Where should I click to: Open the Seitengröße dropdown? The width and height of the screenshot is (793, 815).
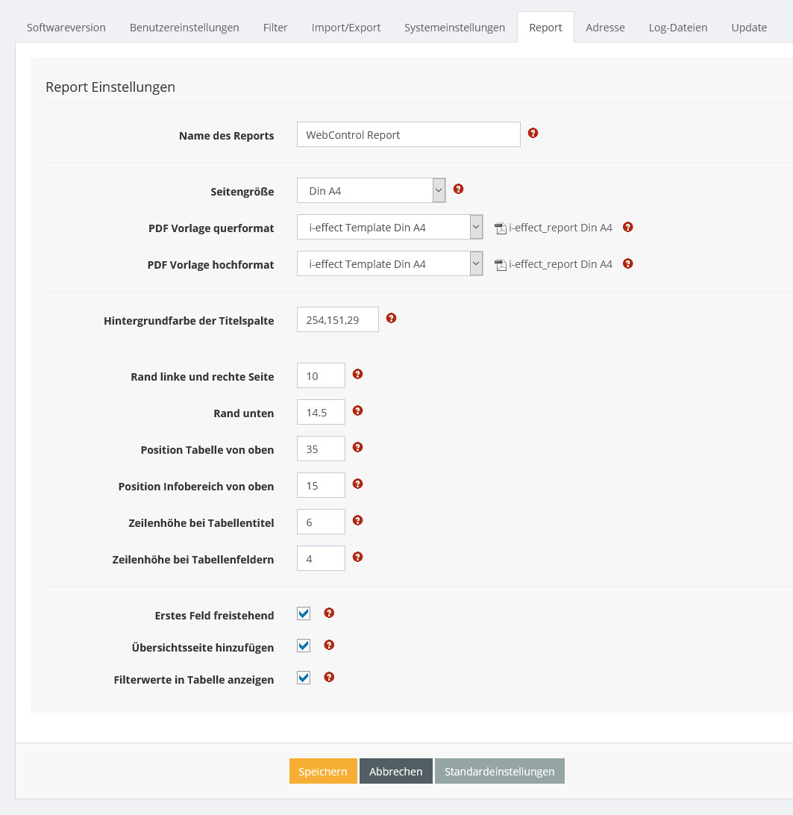(371, 191)
